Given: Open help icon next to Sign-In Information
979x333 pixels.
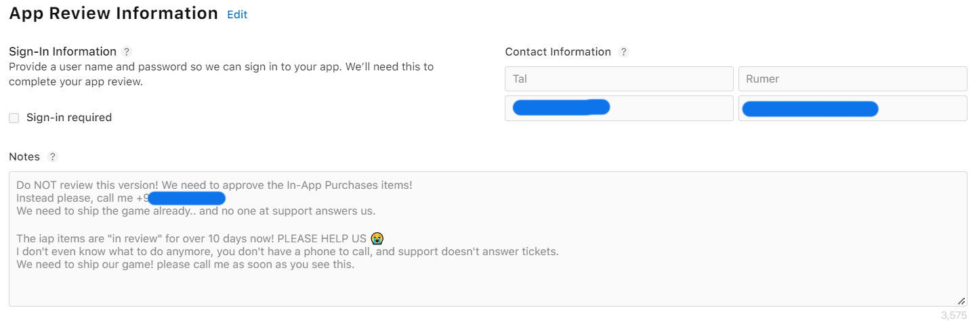Looking at the screenshot, I should pos(127,51).
